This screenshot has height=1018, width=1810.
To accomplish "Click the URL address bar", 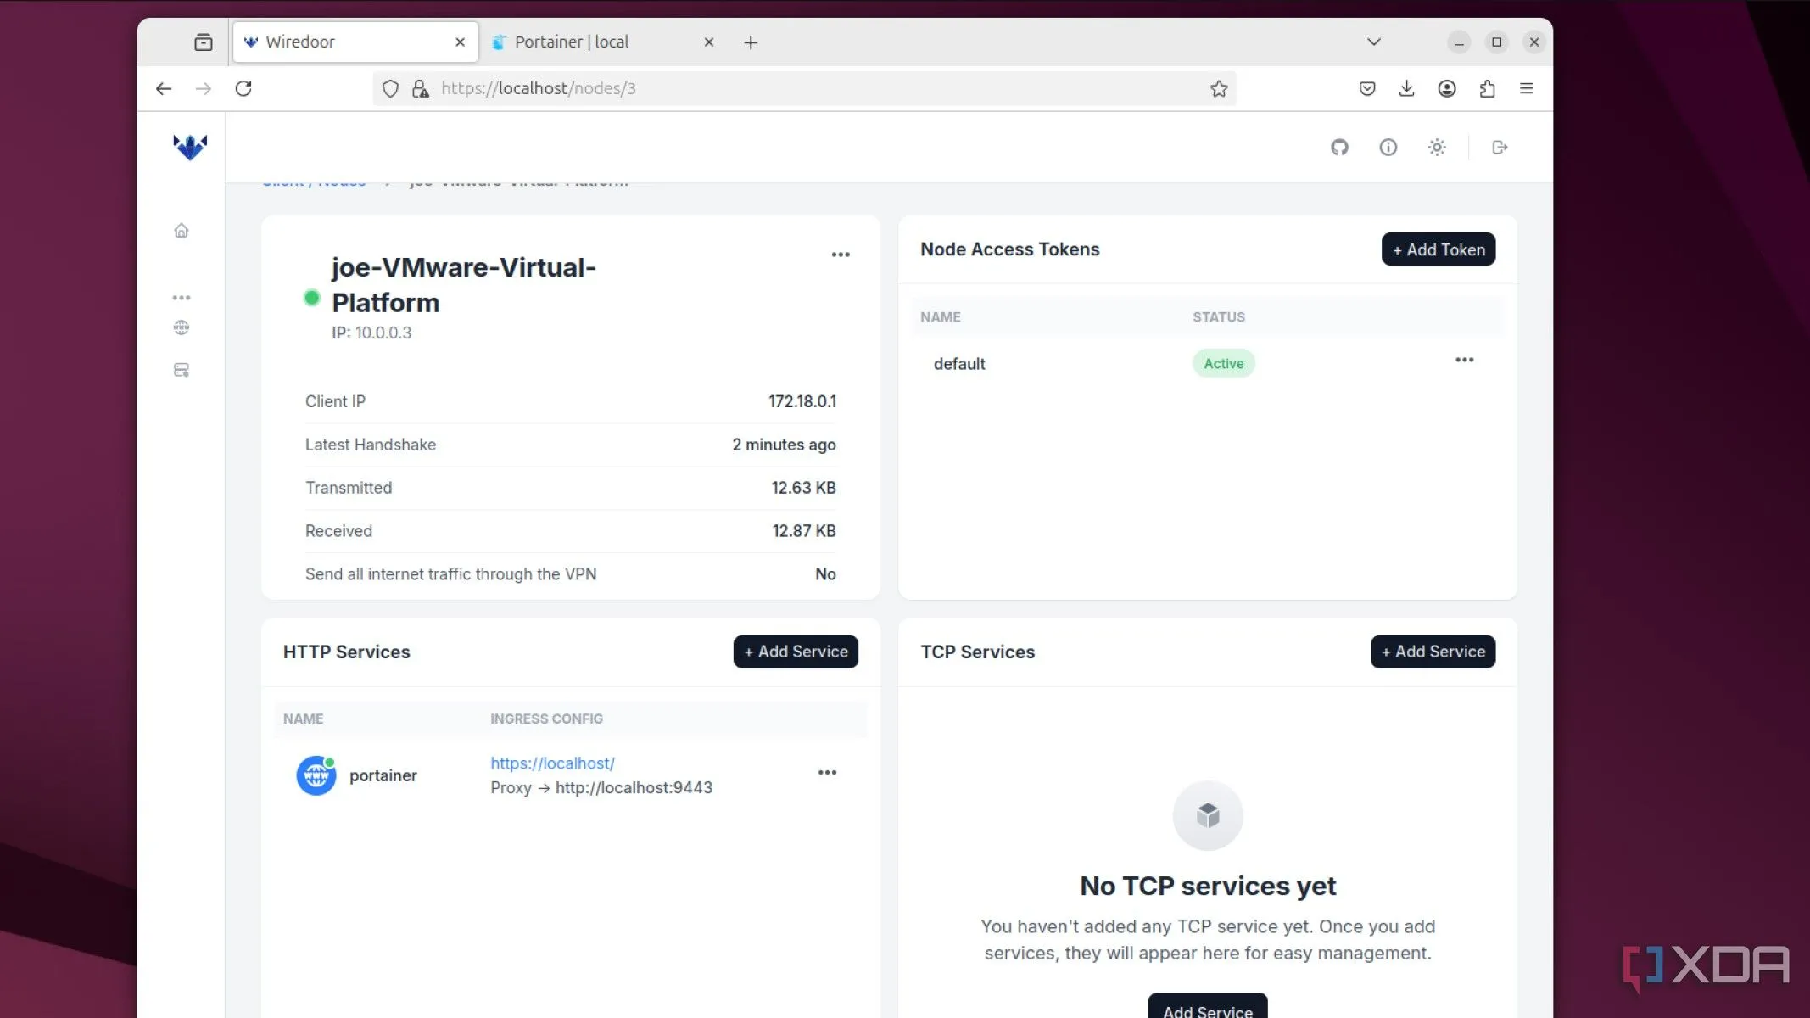I will [804, 88].
